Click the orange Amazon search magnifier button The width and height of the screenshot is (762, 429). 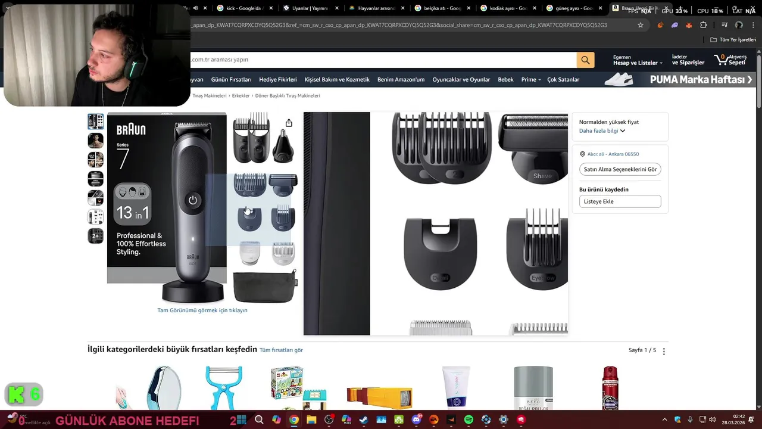click(585, 60)
